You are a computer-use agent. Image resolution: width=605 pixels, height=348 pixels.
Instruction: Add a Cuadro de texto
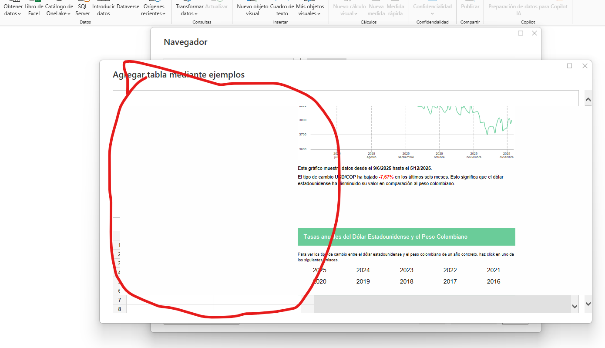[x=282, y=10]
